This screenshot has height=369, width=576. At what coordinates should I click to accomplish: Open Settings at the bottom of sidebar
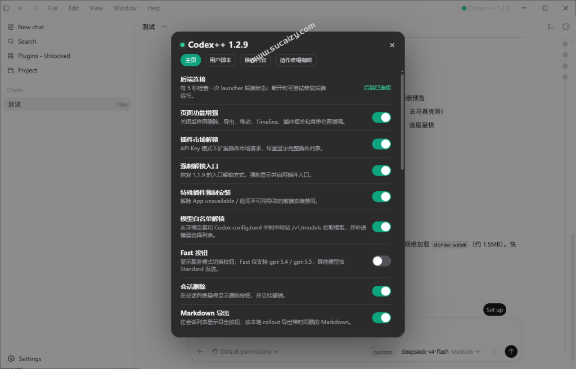(25, 359)
